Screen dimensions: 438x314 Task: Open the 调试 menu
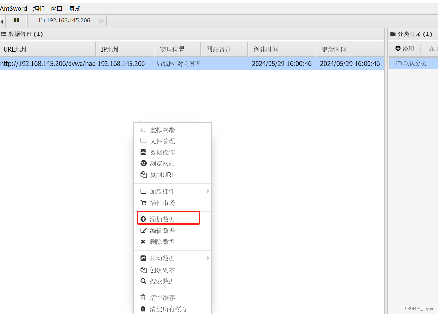(x=74, y=8)
